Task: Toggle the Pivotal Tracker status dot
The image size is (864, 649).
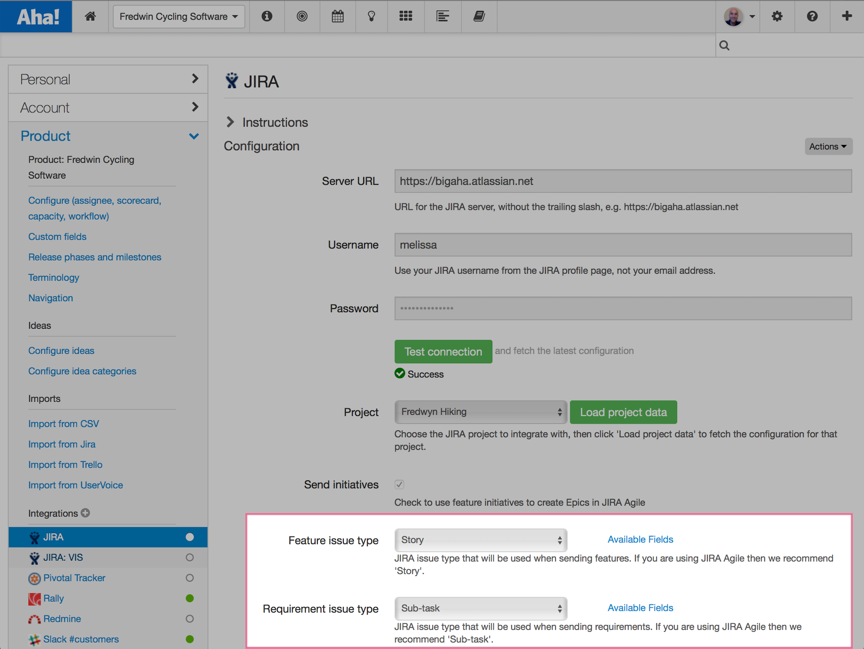Action: [x=190, y=578]
